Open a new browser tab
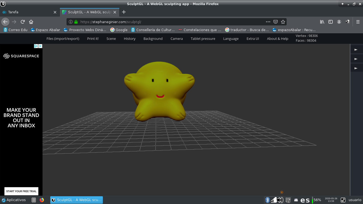This screenshot has height=204, width=363. click(x=124, y=12)
